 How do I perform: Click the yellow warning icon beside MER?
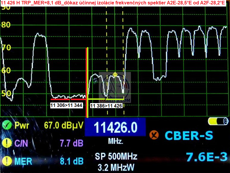coord(6,161)
